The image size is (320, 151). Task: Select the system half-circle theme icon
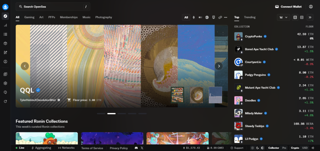(262, 148)
